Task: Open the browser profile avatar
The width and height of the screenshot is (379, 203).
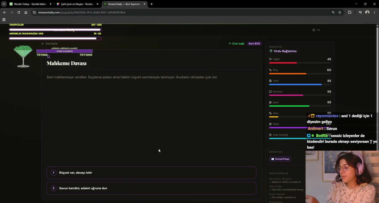Action: (x=367, y=12)
